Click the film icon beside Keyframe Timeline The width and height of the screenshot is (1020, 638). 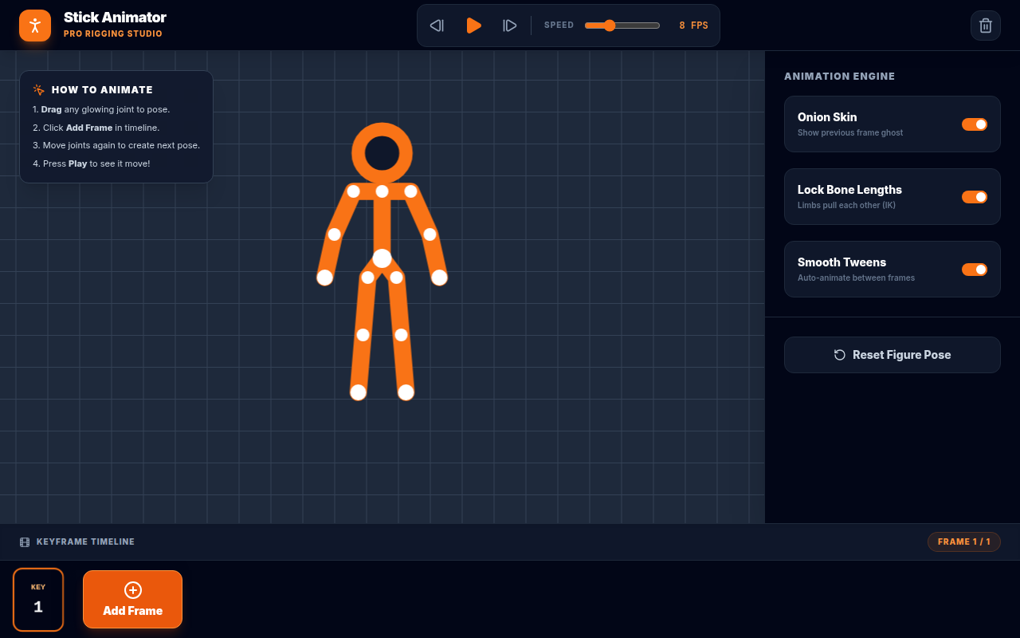(x=25, y=542)
